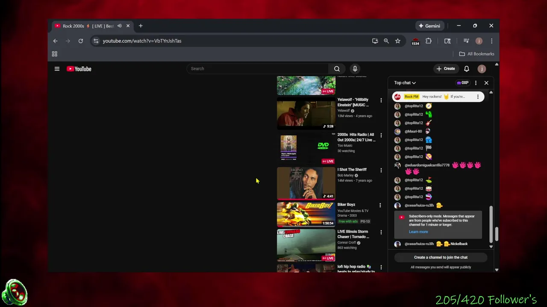Open more options for lofi hip hop radio
547x307 pixels.
tap(381, 267)
